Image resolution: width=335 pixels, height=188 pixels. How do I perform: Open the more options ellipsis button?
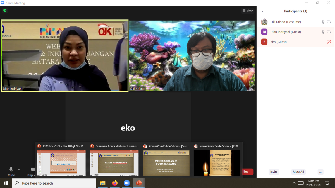(320, 172)
